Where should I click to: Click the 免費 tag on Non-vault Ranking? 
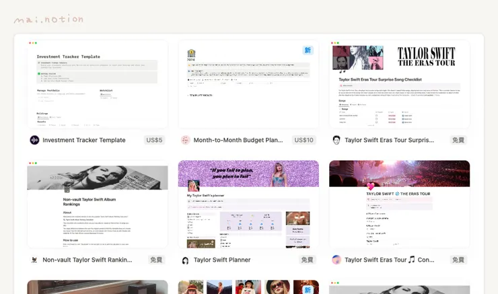point(156,260)
